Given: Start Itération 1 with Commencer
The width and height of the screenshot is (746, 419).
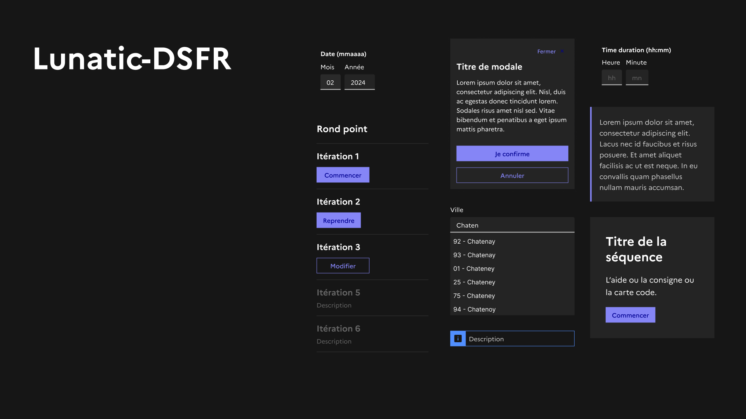Looking at the screenshot, I should 343,175.
